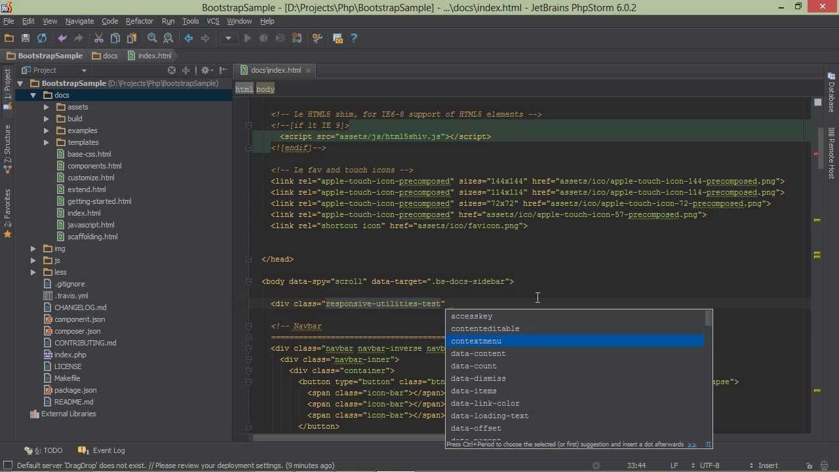
Task: Open Settings with the wrench icon
Action: [x=317, y=38]
